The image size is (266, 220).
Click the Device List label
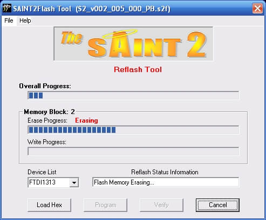tap(42, 172)
